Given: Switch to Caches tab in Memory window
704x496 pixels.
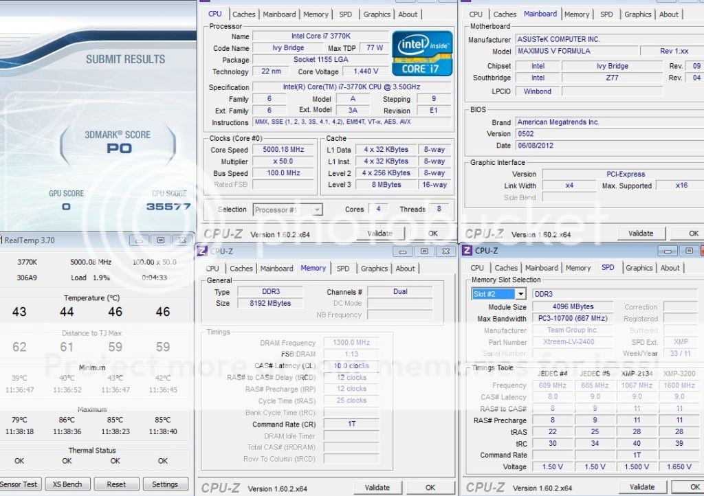Looking at the screenshot, I should [x=241, y=269].
